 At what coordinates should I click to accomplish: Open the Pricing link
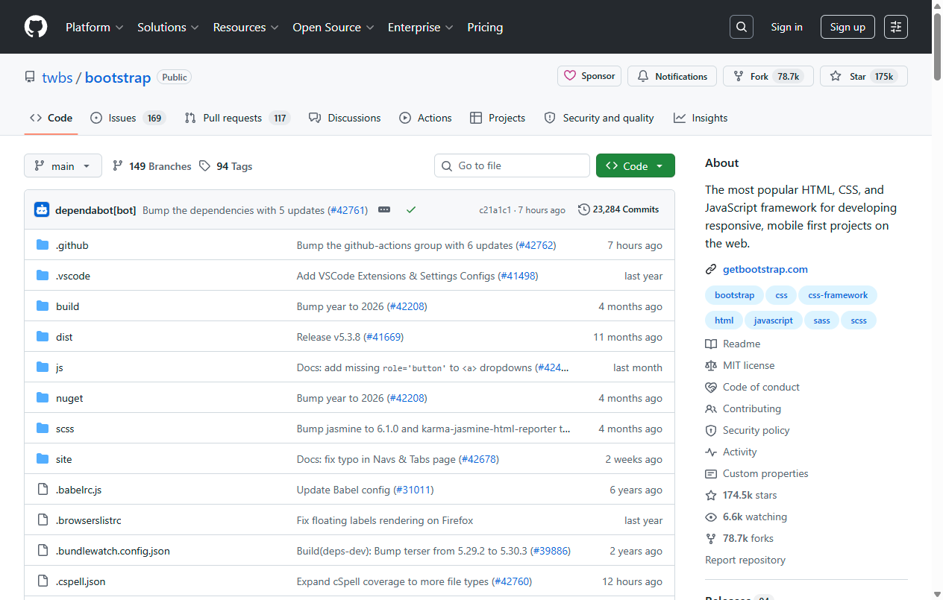tap(485, 27)
